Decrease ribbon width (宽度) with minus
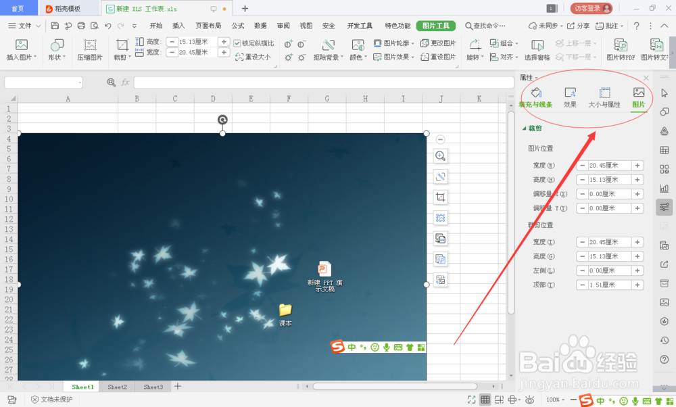Screen dimensions: 676x407 tap(172, 53)
